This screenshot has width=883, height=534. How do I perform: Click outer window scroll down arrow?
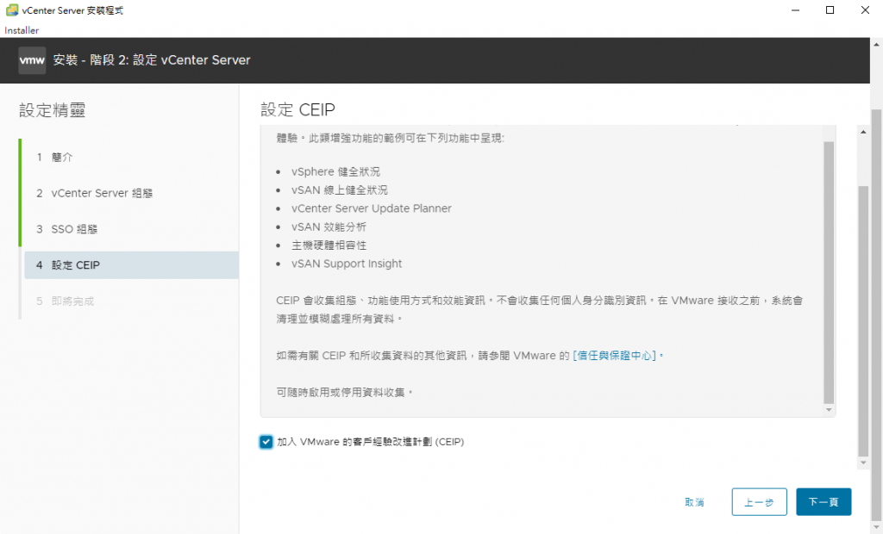pyautogui.click(x=877, y=528)
